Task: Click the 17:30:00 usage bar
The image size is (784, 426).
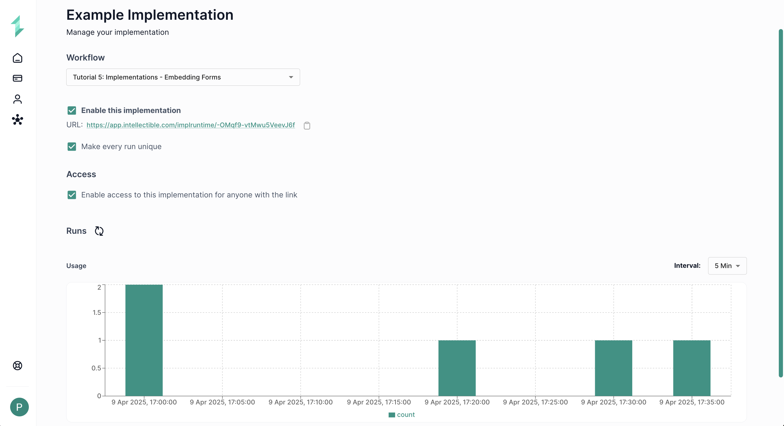Action: (613, 368)
